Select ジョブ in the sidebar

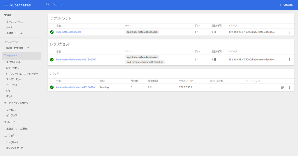click(9, 91)
